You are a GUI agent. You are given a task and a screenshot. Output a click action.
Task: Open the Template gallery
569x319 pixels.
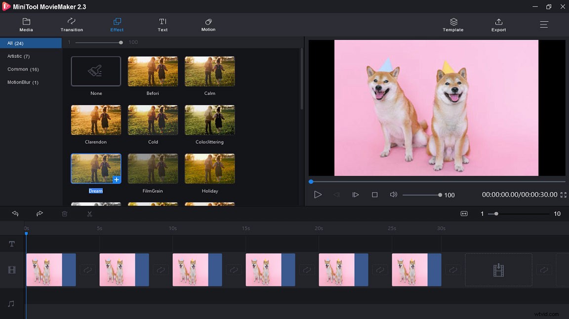pos(453,25)
